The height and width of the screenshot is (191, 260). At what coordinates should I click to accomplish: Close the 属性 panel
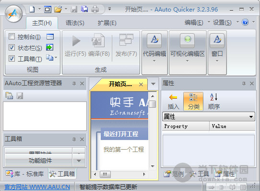pyautogui.click(x=252, y=83)
